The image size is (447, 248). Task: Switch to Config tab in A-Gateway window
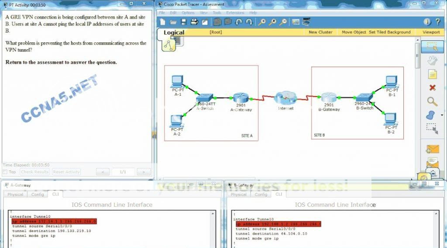[x=38, y=194]
